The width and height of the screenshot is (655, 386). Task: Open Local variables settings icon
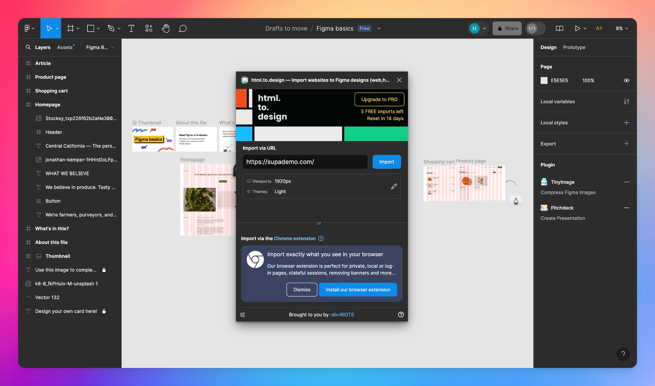tap(626, 102)
